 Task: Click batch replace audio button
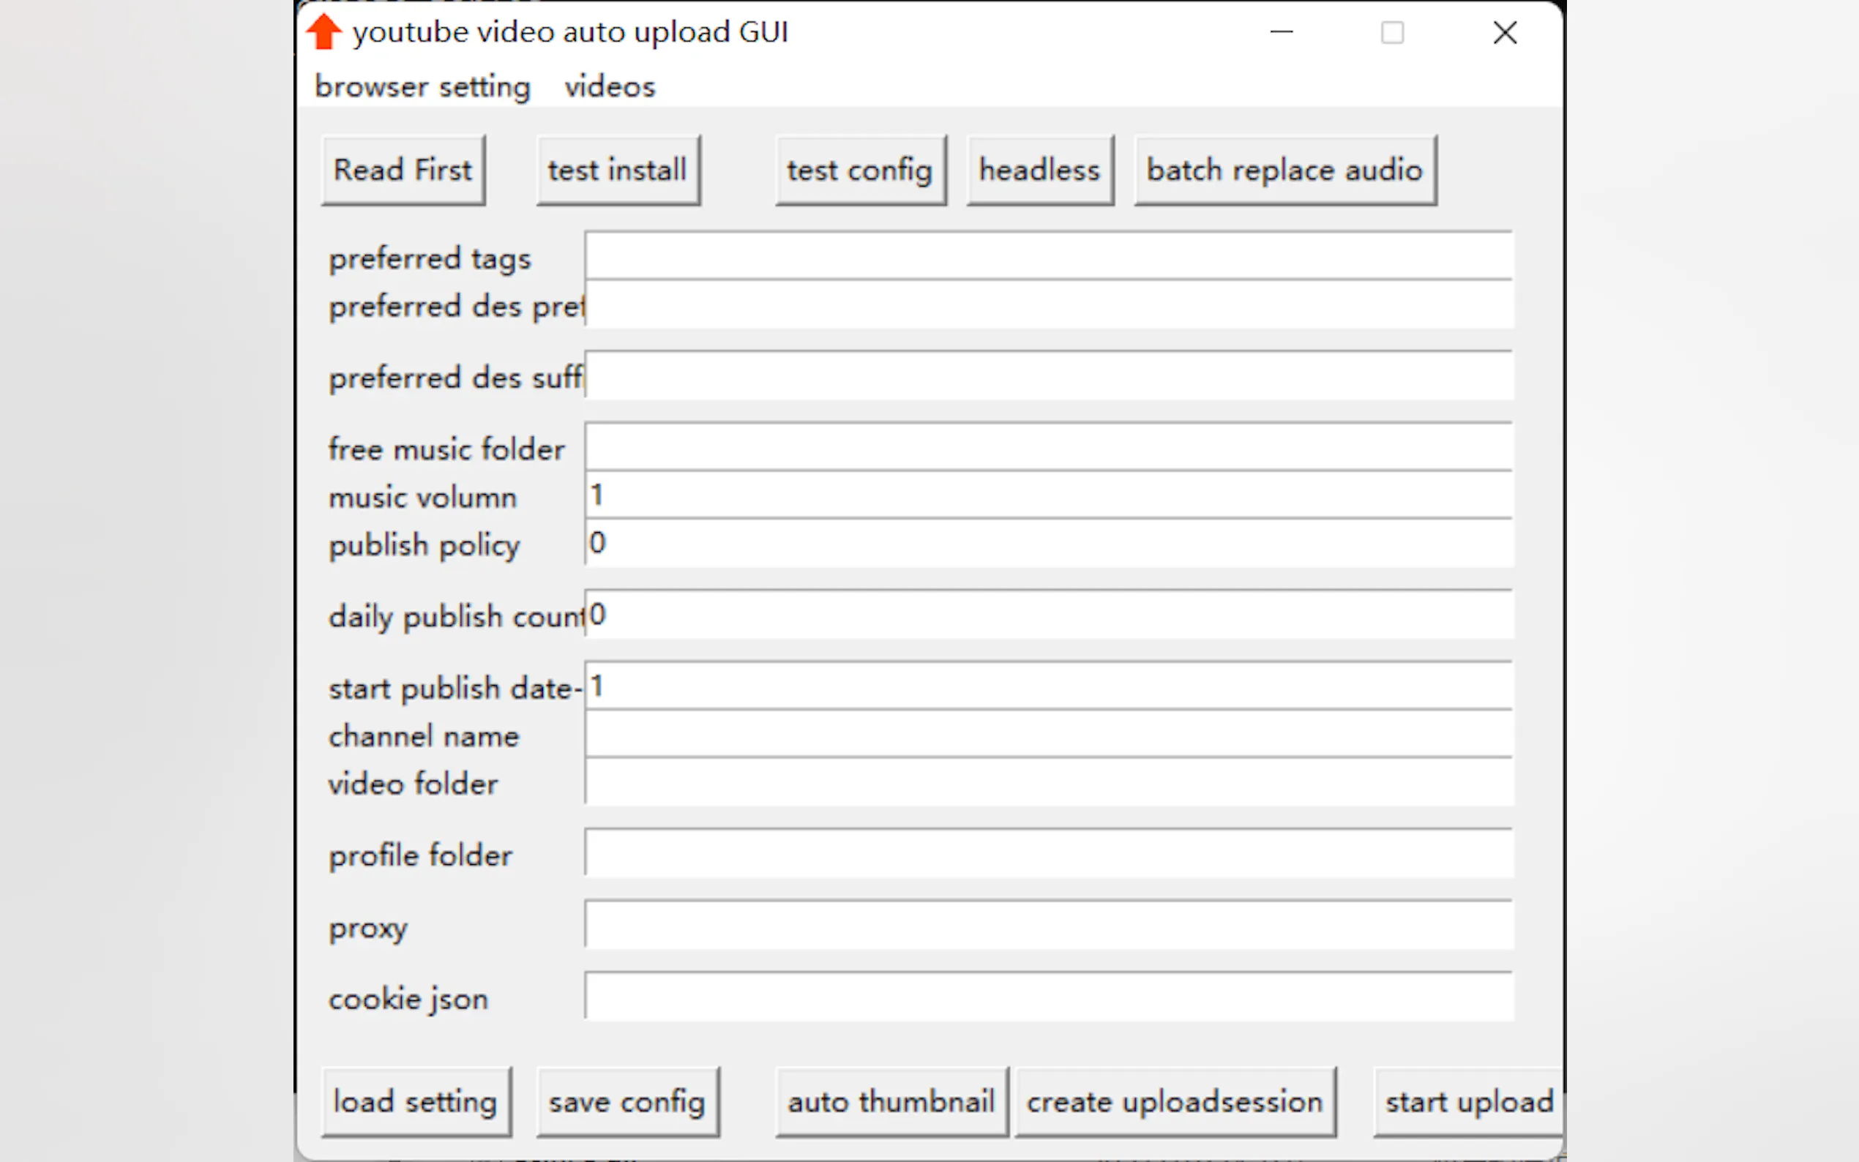[1284, 170]
